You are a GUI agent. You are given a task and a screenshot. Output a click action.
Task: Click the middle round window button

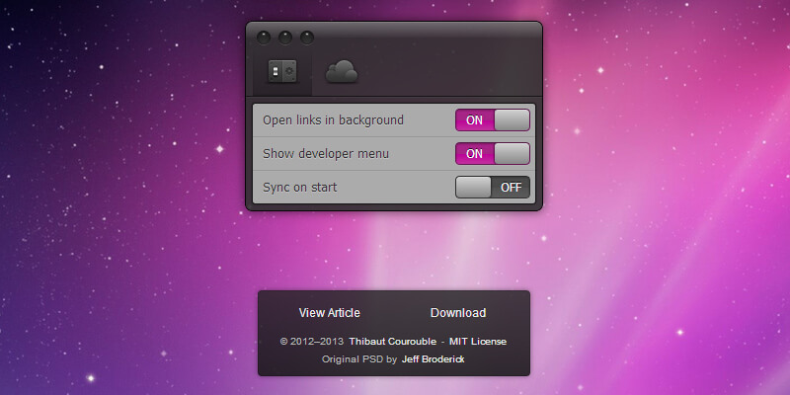(x=285, y=39)
